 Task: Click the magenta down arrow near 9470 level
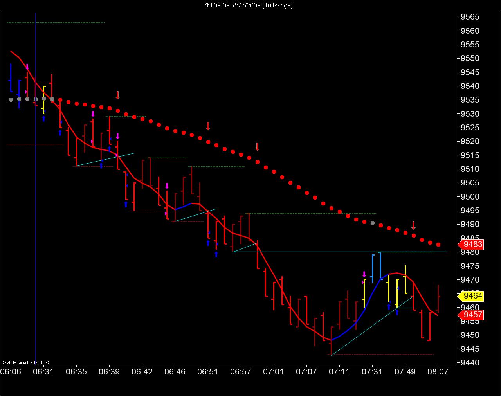(x=364, y=274)
